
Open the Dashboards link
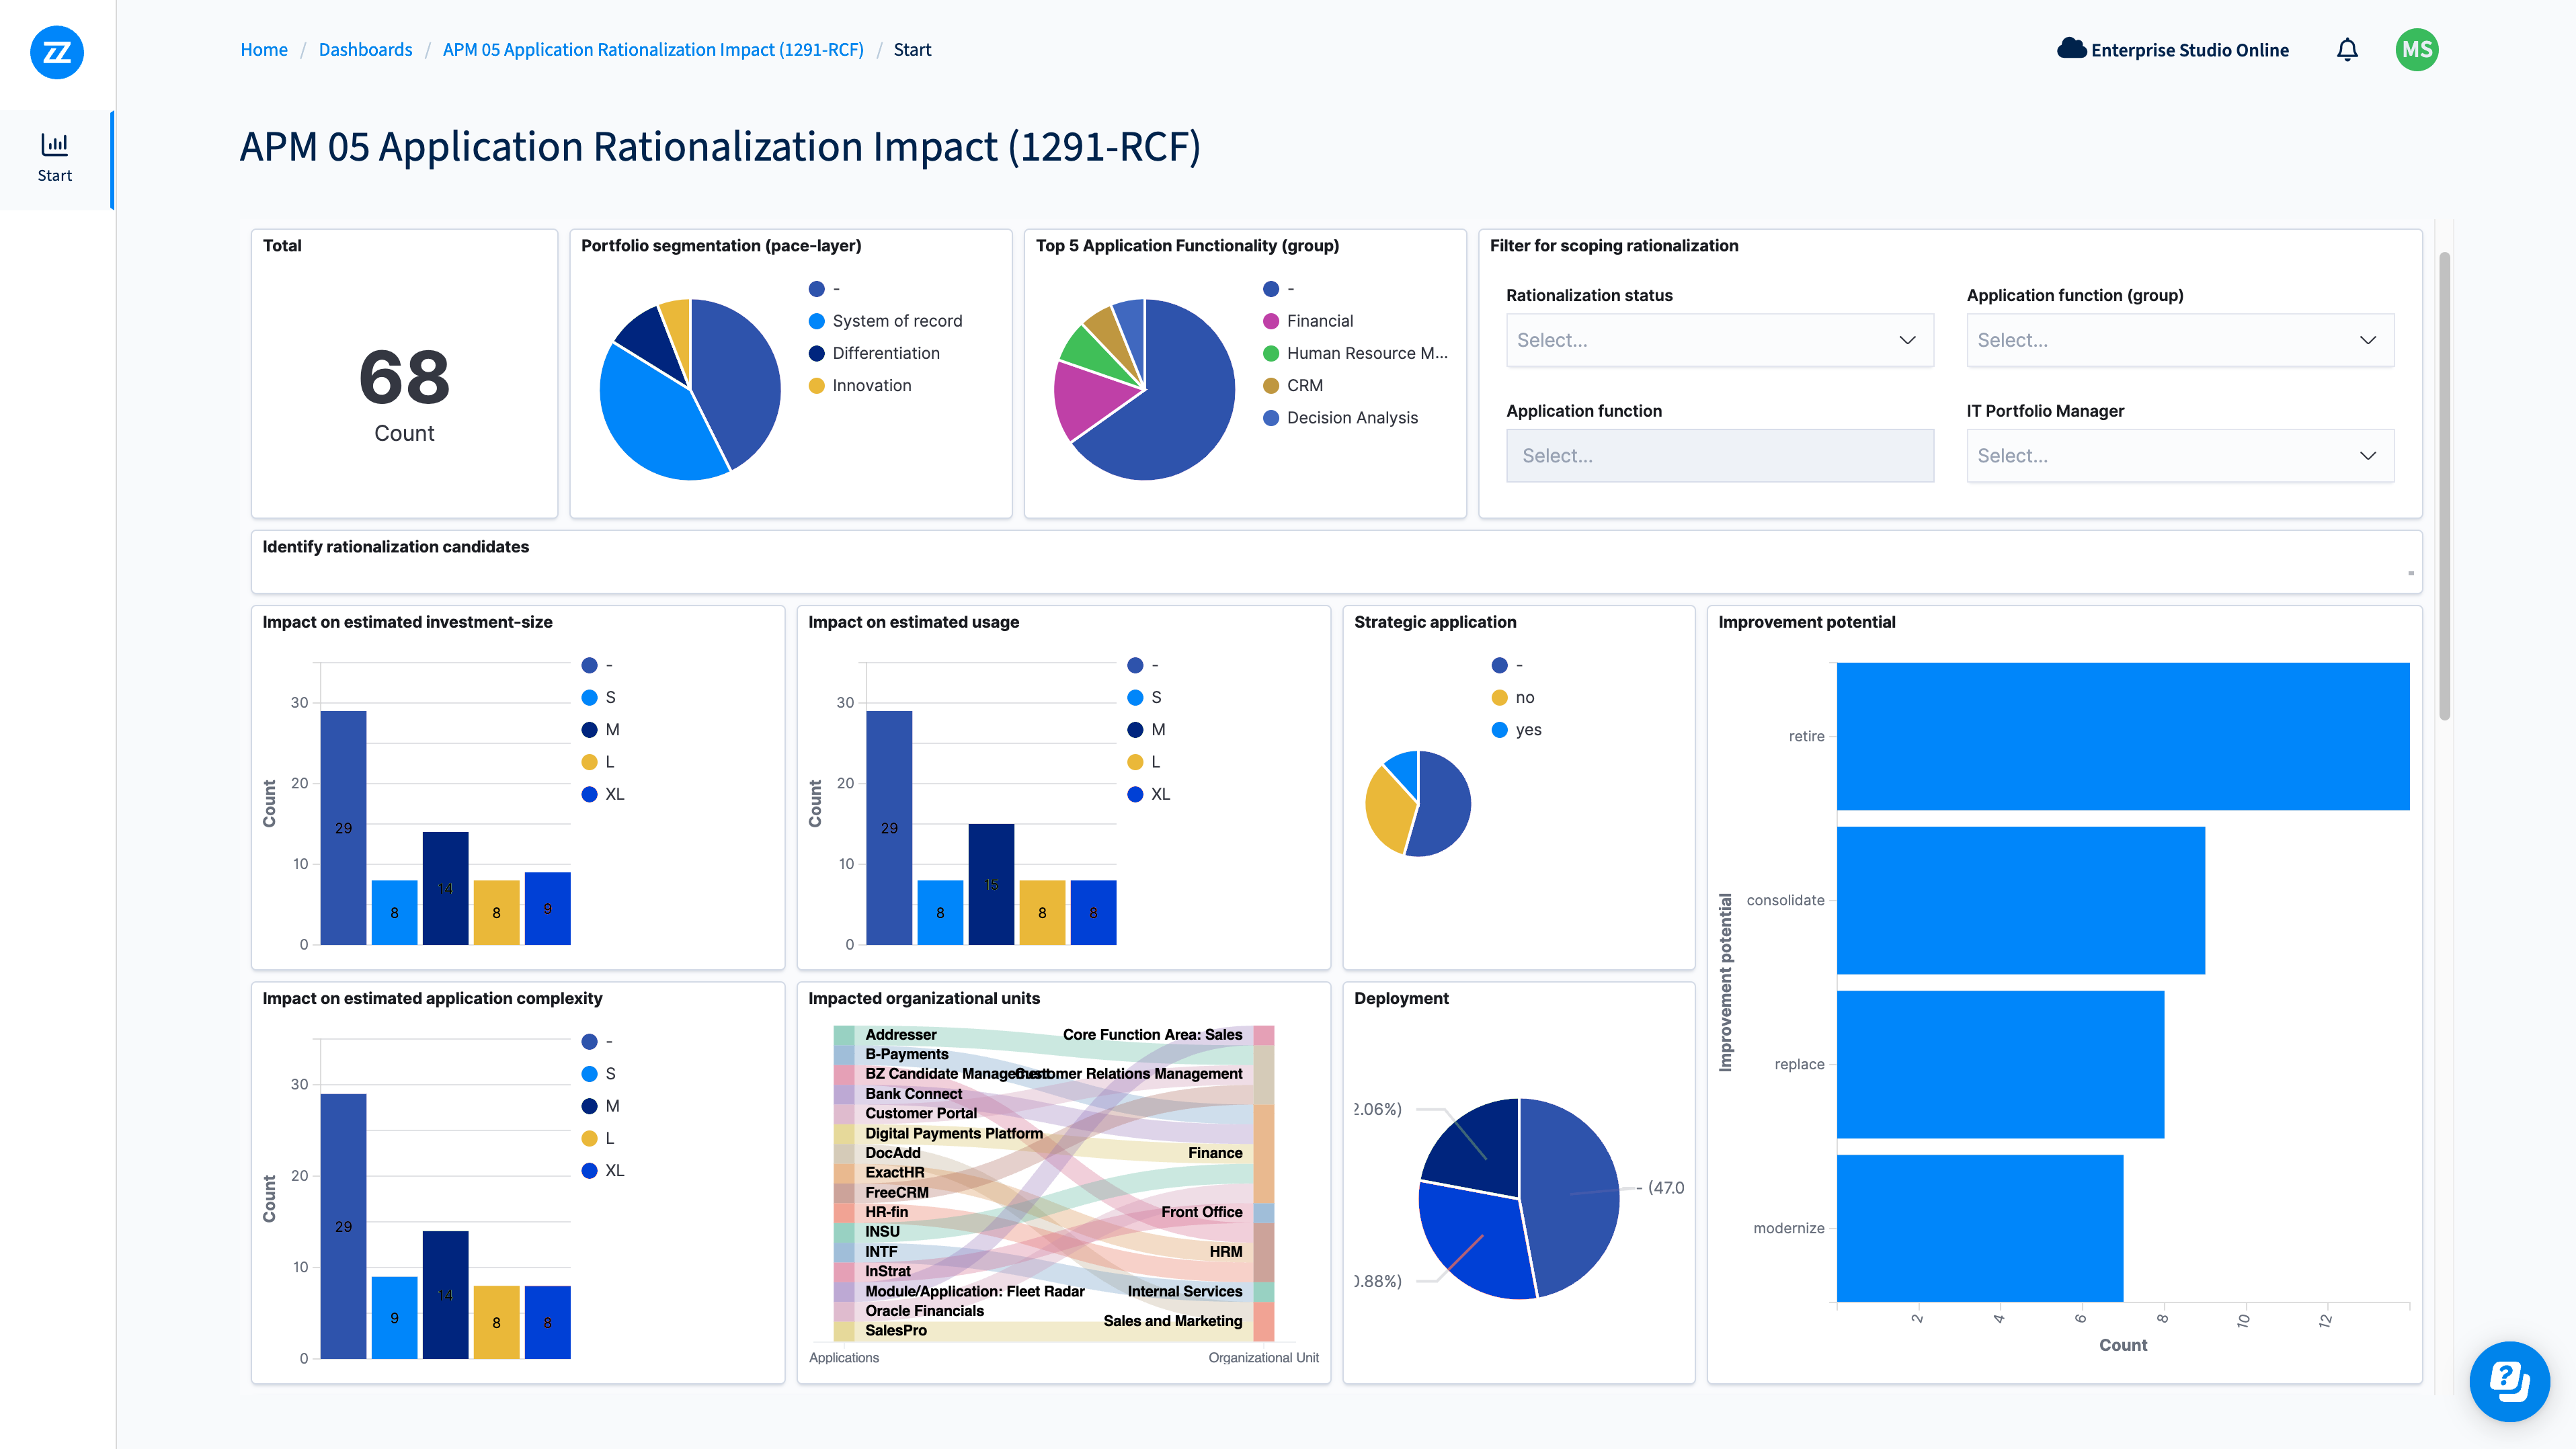click(x=365, y=48)
